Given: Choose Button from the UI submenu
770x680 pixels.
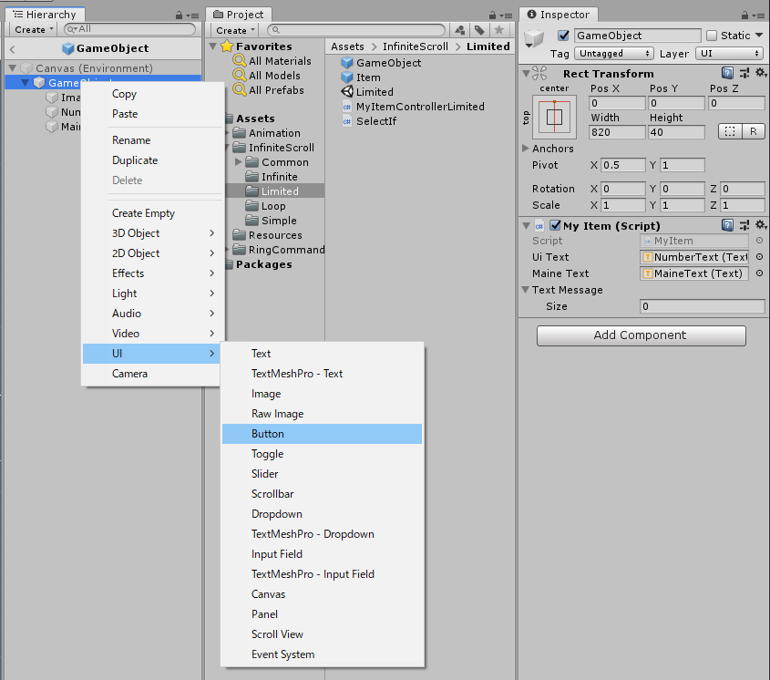Looking at the screenshot, I should click(322, 434).
